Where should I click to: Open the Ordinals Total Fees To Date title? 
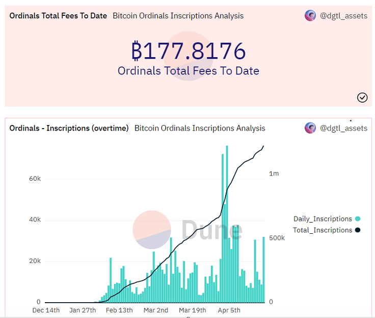coord(58,16)
